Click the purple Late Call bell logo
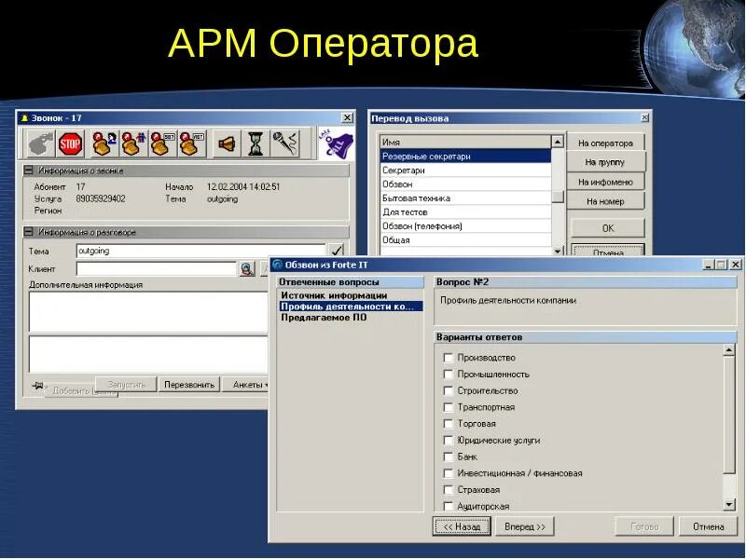Viewport: 746px width, 559px height. click(x=336, y=143)
